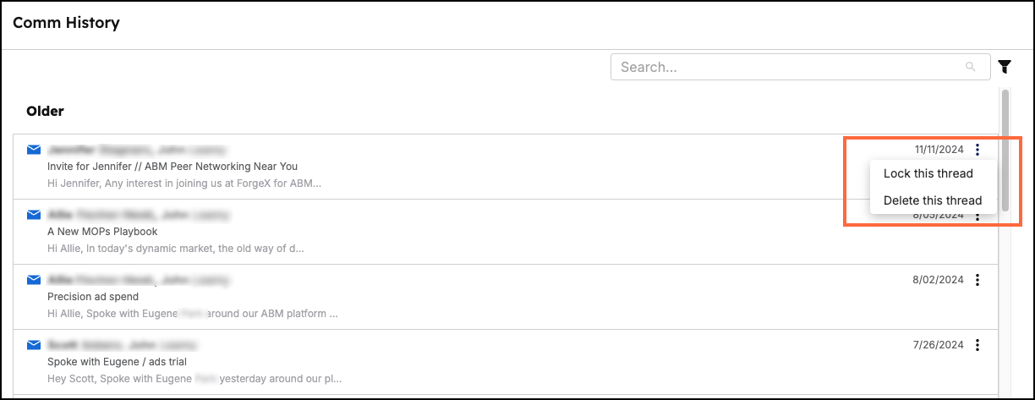
Task: Open the Precision ad spend email
Action: coord(93,296)
